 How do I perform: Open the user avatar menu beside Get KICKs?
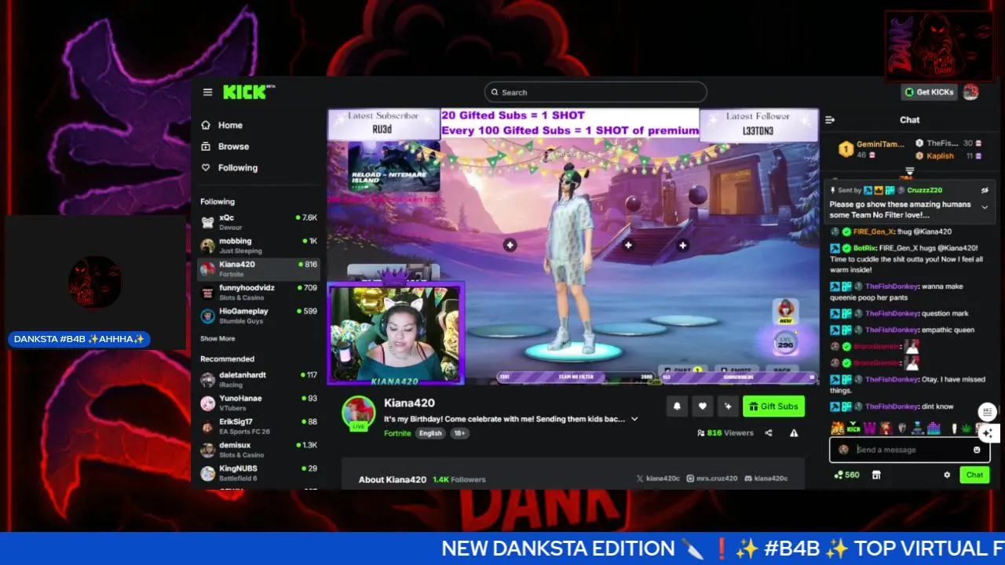(970, 92)
